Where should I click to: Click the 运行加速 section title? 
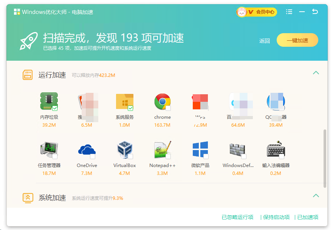[x=52, y=75]
